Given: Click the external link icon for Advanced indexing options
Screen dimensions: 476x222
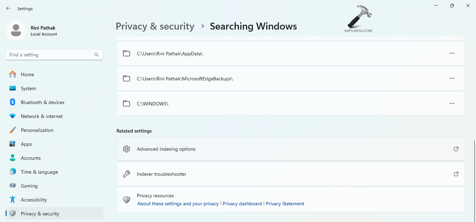Looking at the screenshot, I should [456, 149].
